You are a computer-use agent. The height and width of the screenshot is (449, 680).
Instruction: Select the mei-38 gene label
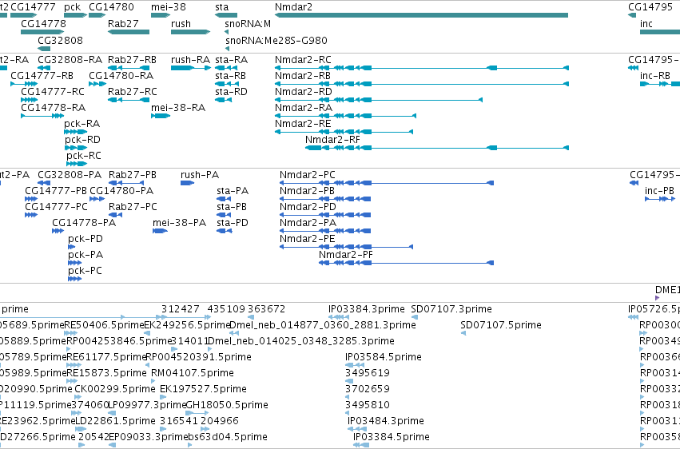169,7
